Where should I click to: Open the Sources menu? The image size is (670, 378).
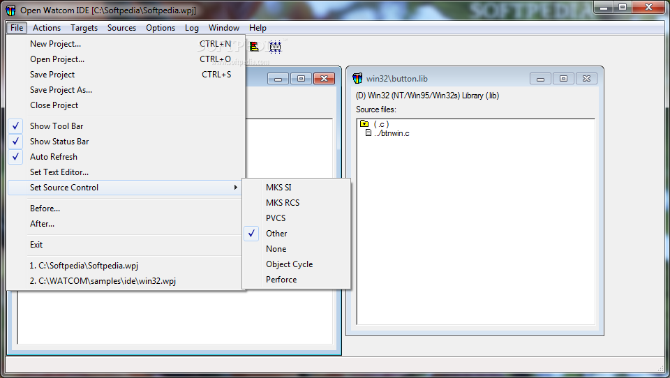click(121, 28)
